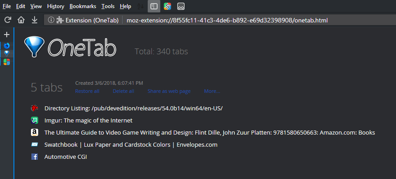
Task: Click the Total: 340 tabs text
Action: pyautogui.click(x=161, y=52)
